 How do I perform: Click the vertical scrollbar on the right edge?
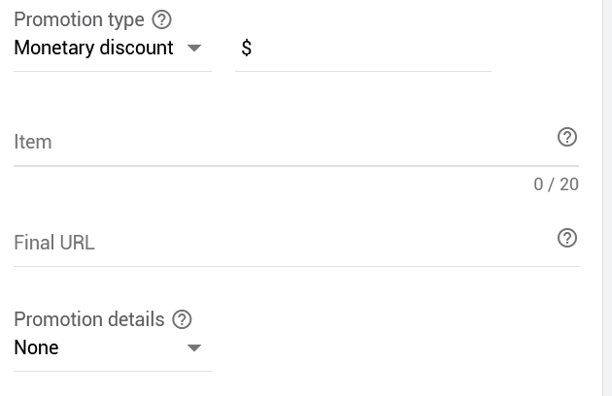[x=607, y=198]
